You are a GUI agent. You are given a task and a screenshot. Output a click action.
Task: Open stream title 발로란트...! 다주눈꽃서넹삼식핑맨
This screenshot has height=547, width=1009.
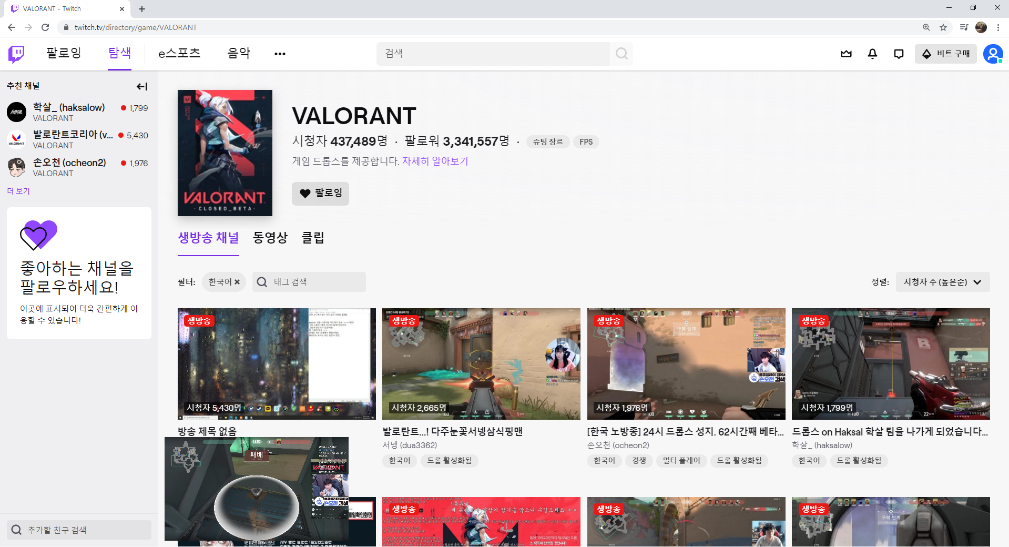click(452, 431)
